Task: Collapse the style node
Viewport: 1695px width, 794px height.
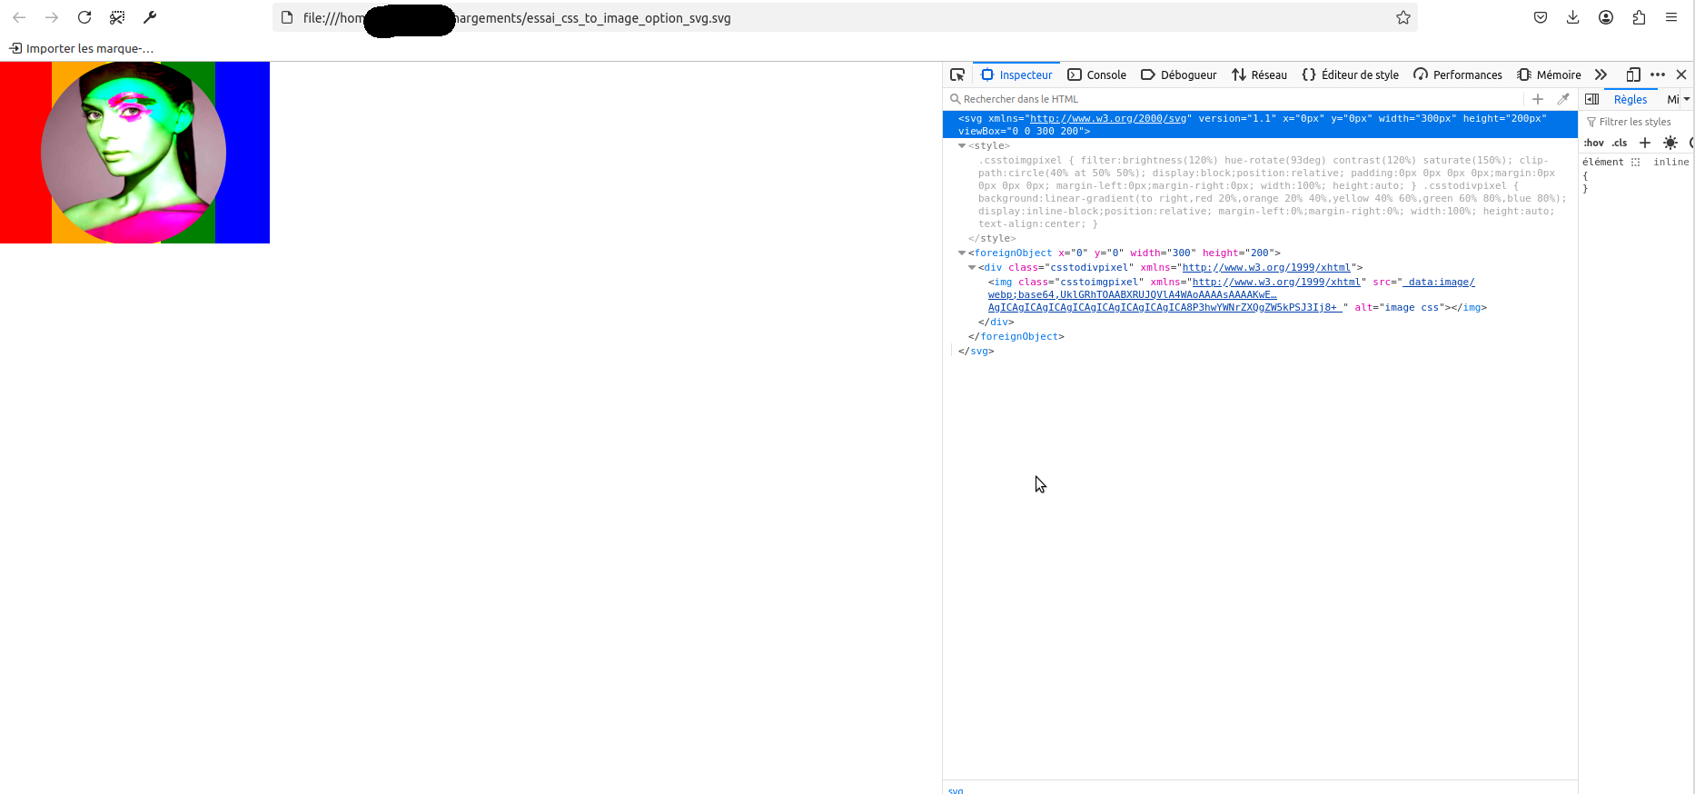Action: tap(962, 145)
